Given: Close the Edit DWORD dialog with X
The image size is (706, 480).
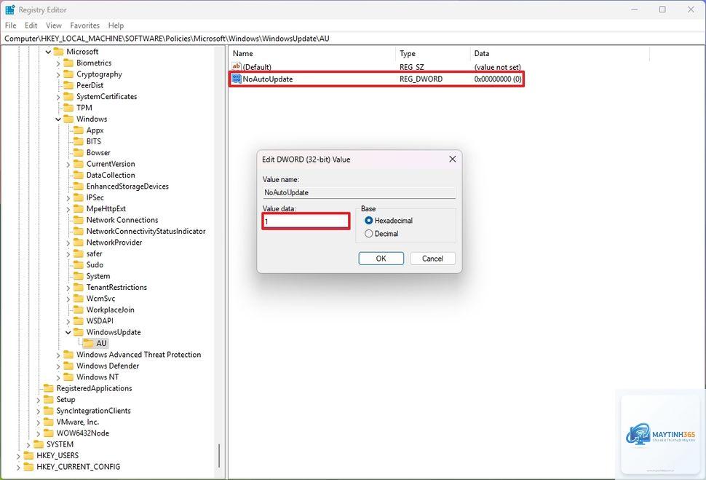Looking at the screenshot, I should (x=453, y=159).
